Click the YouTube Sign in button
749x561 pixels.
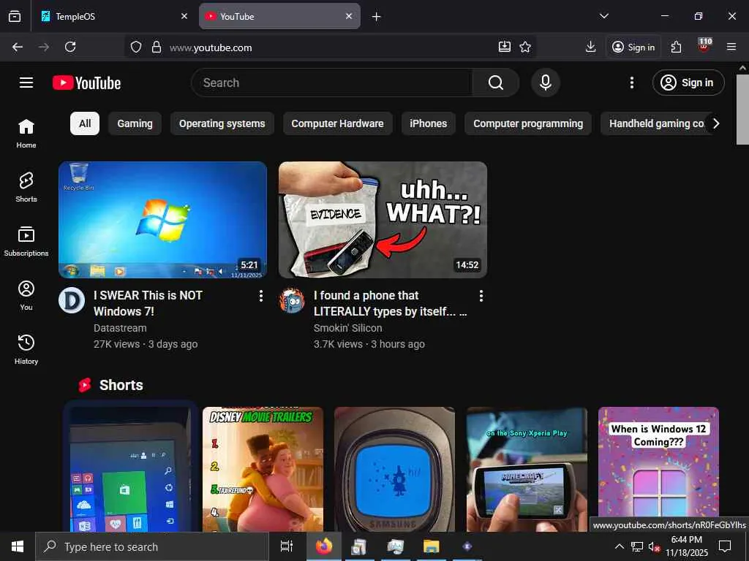point(688,83)
